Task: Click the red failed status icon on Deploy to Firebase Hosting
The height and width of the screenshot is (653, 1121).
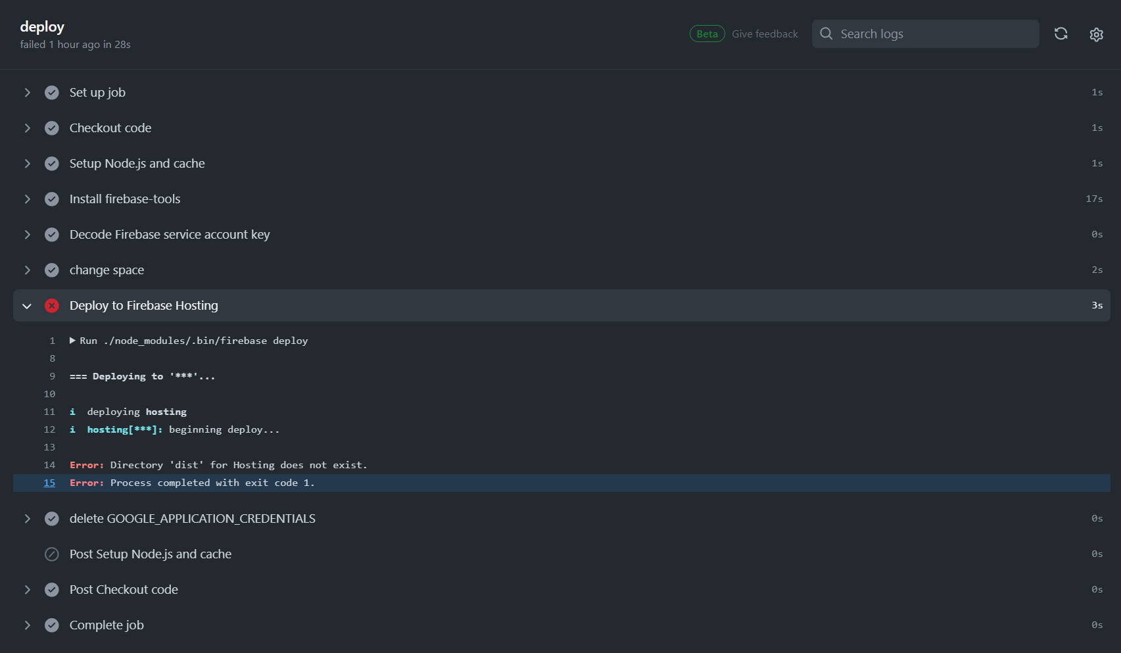Action: 52,306
